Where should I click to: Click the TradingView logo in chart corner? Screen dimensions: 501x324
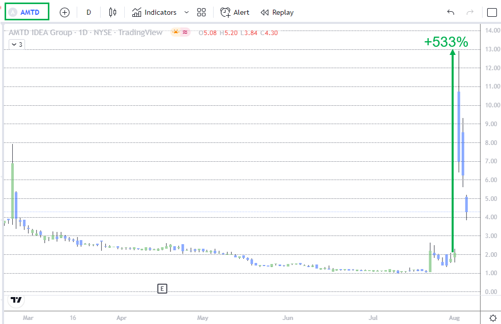(16, 300)
